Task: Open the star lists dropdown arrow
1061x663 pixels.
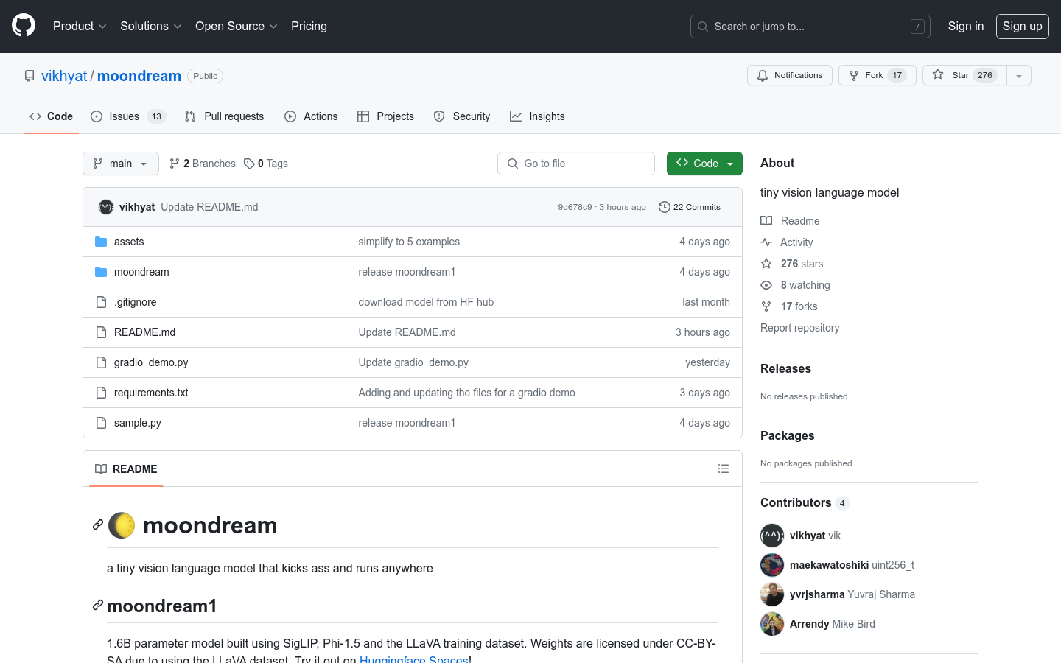Action: click(1019, 75)
